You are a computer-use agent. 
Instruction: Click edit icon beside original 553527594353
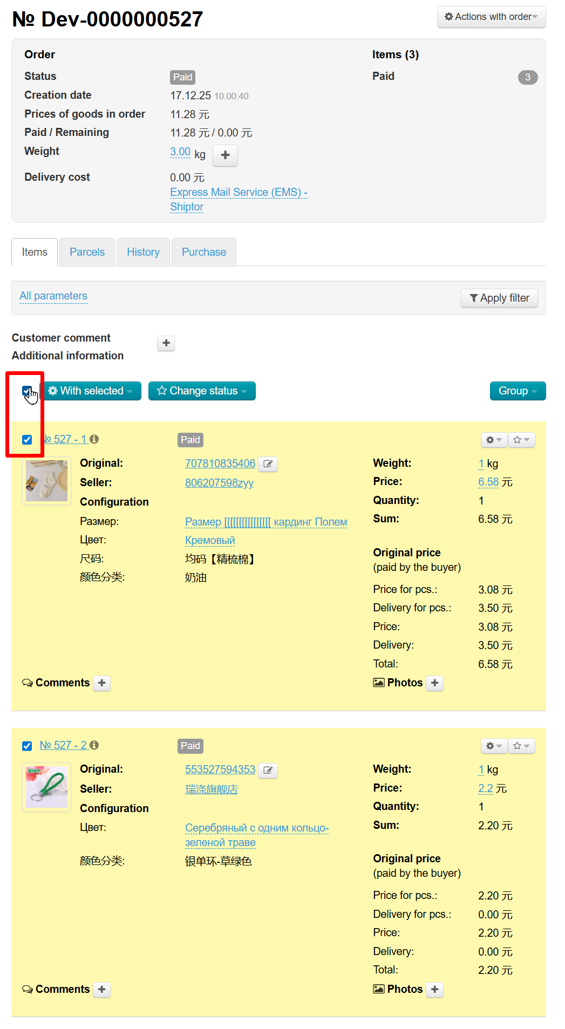tap(268, 770)
